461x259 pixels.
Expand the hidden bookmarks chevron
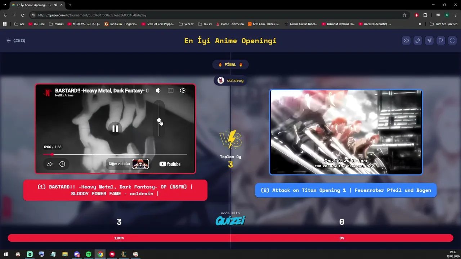420,24
